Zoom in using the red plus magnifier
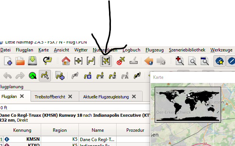This screenshot has height=146, width=235. (180, 61)
